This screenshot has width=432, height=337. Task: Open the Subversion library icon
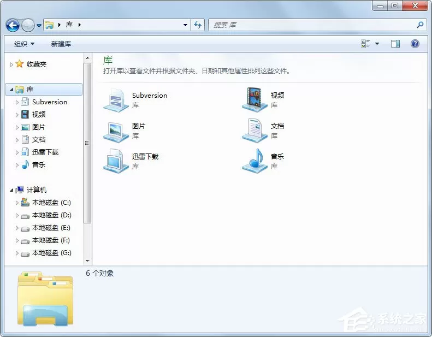coord(116,100)
